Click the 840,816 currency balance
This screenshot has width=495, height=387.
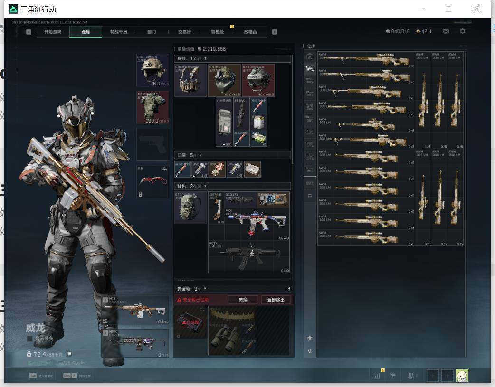click(x=398, y=31)
